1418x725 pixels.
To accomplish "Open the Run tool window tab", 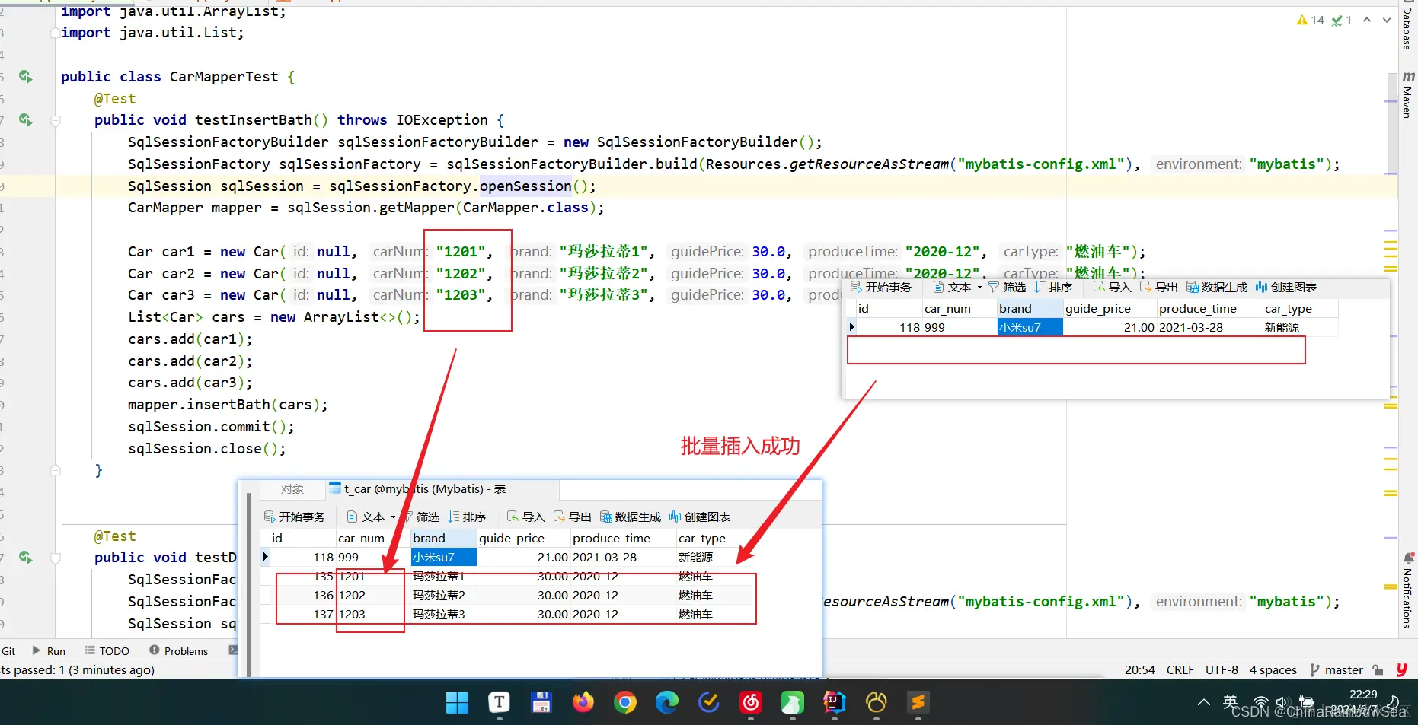I will click(49, 651).
